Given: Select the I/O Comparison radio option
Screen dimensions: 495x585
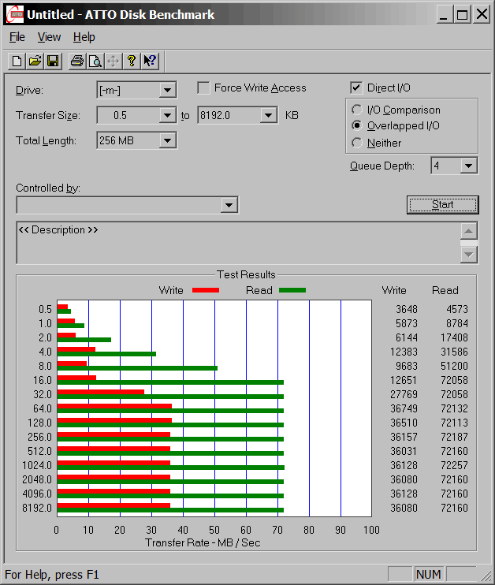Looking at the screenshot, I should tap(358, 110).
